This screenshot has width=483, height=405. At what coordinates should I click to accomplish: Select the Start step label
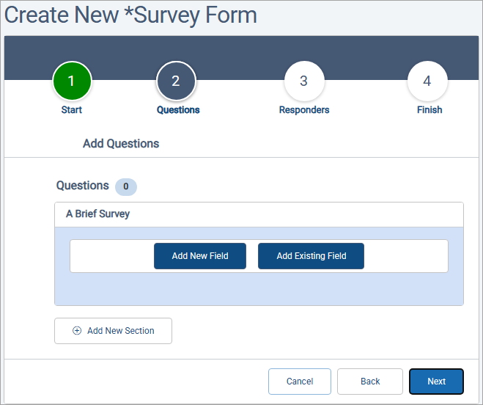point(72,110)
